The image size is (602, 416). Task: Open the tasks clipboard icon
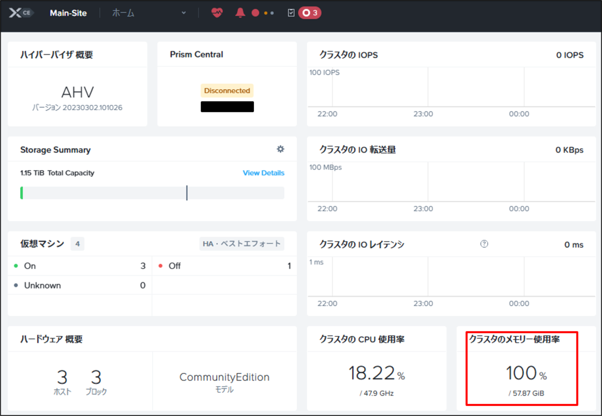coord(291,13)
